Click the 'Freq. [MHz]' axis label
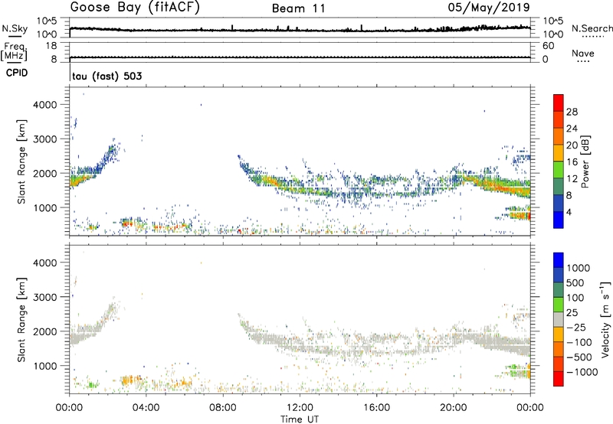 point(14,51)
